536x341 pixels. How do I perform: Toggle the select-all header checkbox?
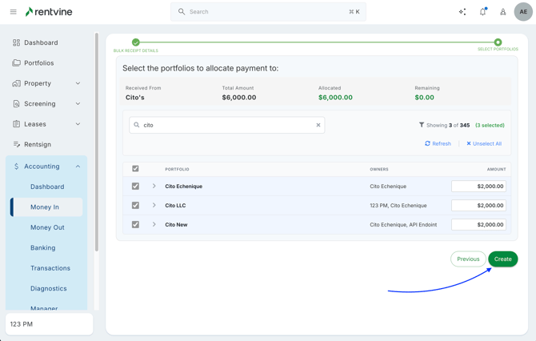tap(135, 169)
